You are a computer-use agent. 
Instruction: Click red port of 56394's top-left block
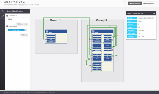click(92, 40)
